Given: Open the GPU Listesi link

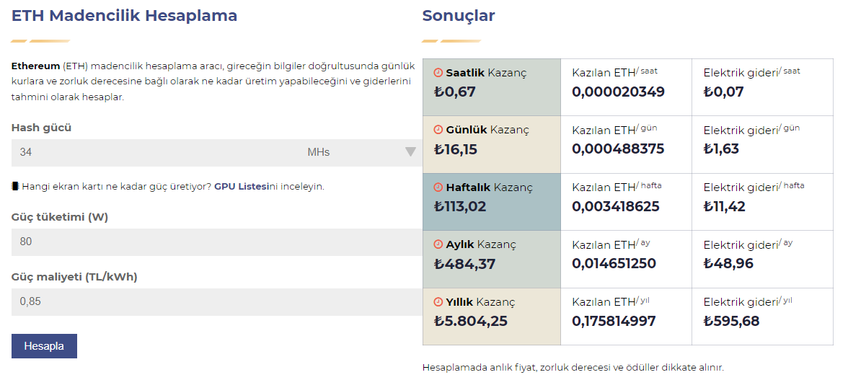Looking at the screenshot, I should (242, 186).
